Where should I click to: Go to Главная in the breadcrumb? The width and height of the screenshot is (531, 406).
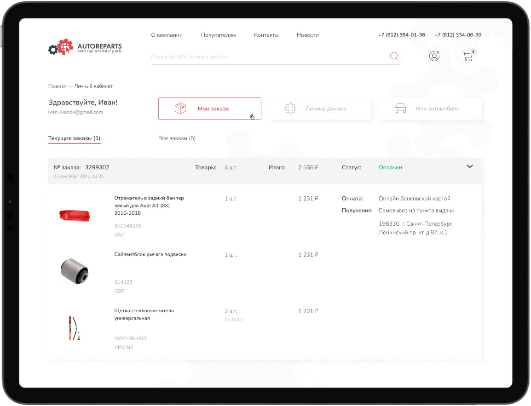(x=57, y=86)
